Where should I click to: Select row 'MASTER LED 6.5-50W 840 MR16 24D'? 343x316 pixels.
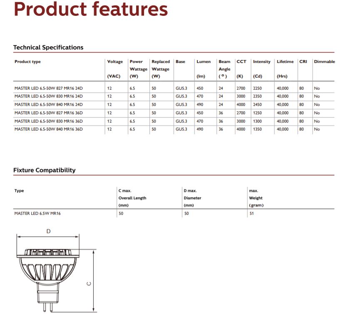(174, 105)
